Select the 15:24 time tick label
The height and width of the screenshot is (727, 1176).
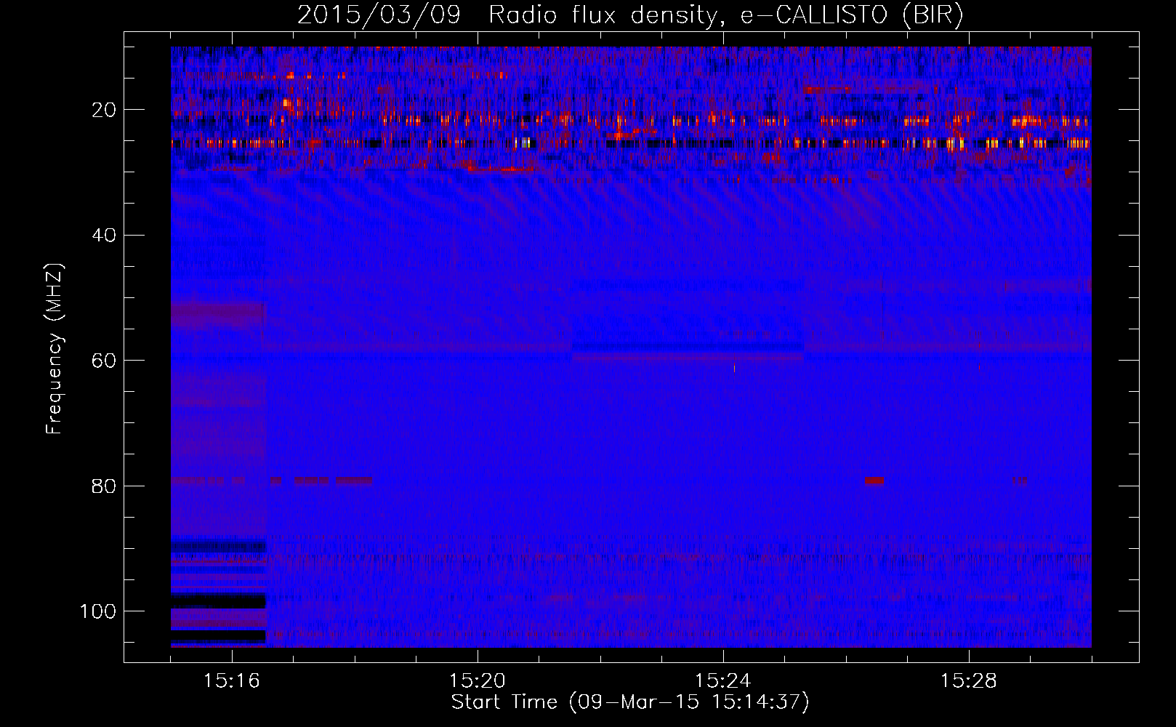pyautogui.click(x=723, y=681)
